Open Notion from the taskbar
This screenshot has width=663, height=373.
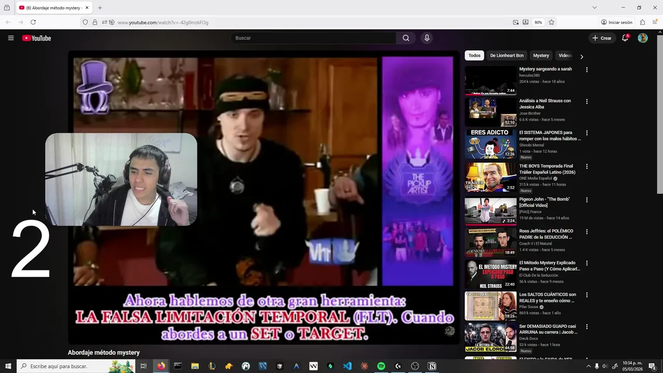(x=432, y=366)
